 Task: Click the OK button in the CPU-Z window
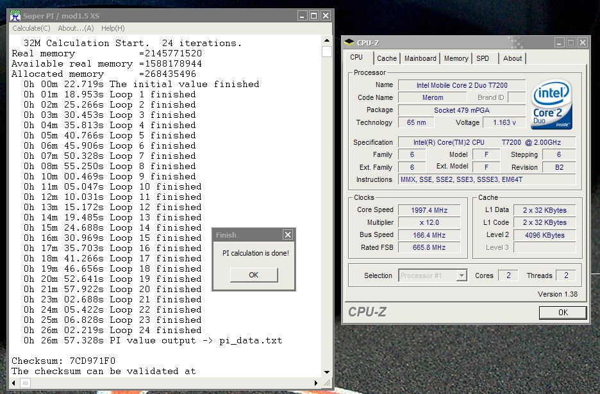tap(563, 313)
